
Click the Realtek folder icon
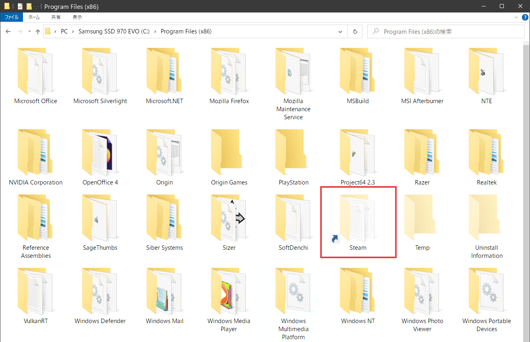(x=487, y=153)
